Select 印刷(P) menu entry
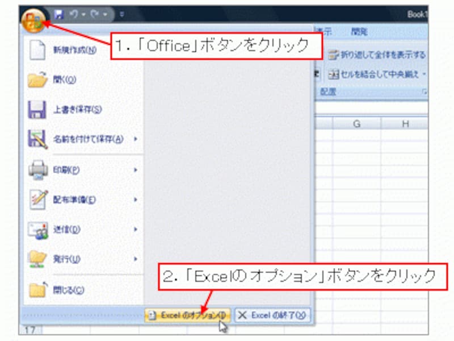This screenshot has width=454, height=341. click(x=66, y=170)
